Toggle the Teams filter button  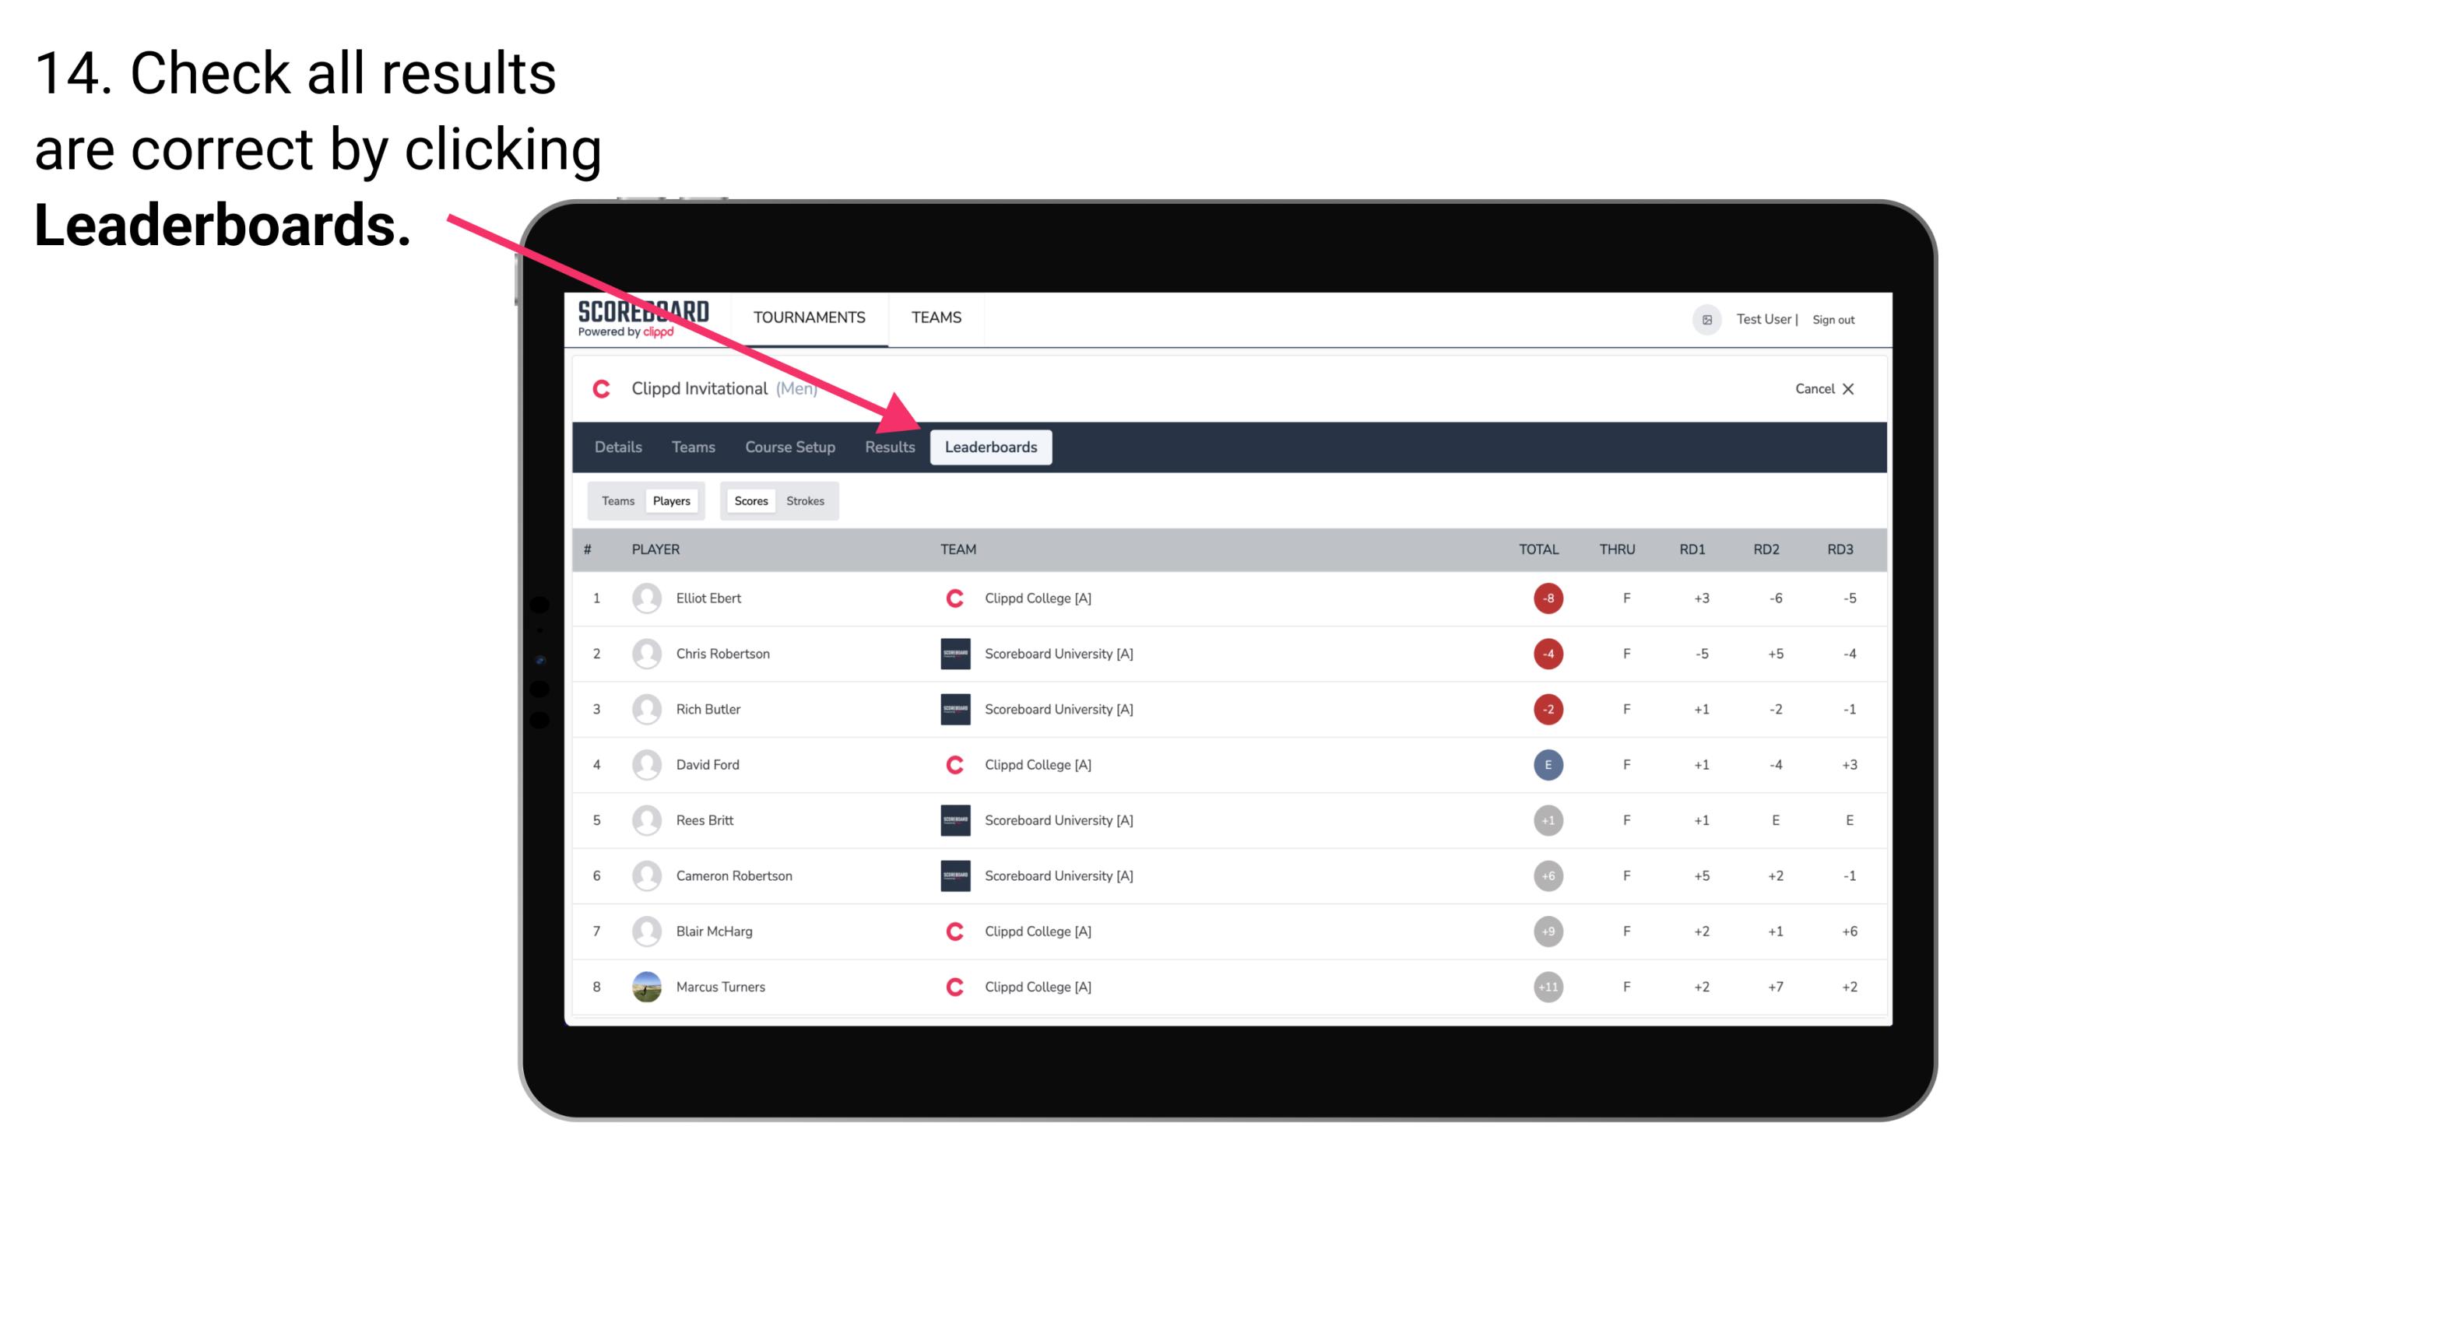point(616,500)
